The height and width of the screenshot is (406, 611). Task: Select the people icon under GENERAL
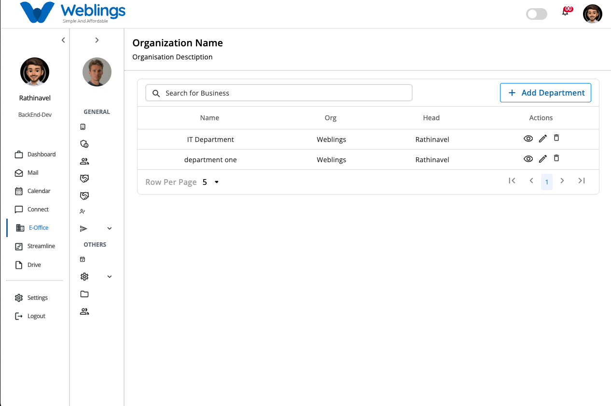pos(84,161)
